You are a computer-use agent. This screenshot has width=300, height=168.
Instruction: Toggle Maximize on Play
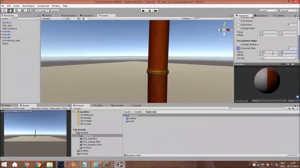[x=40, y=108]
